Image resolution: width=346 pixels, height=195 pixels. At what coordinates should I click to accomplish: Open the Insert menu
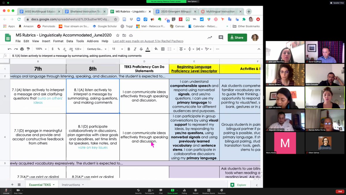[x=46, y=41]
